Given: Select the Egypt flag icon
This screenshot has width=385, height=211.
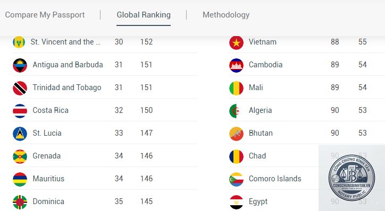Looking at the screenshot, I should [x=236, y=202].
